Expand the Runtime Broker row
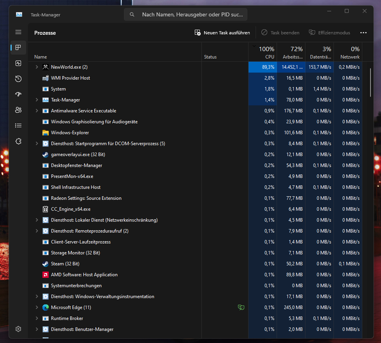The width and height of the screenshot is (381, 343). click(37, 318)
